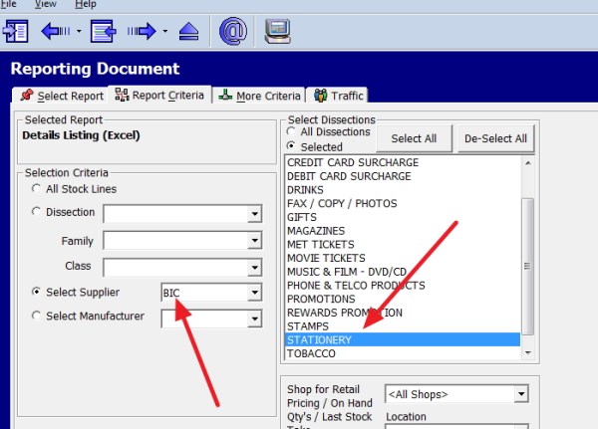Select FAX / COPY / PHOTOS dissection
598x429 pixels.
point(403,203)
